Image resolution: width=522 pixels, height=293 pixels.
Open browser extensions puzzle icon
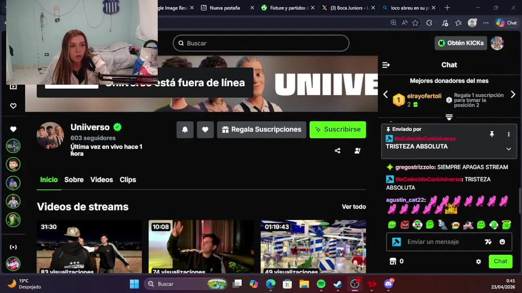(x=429, y=23)
